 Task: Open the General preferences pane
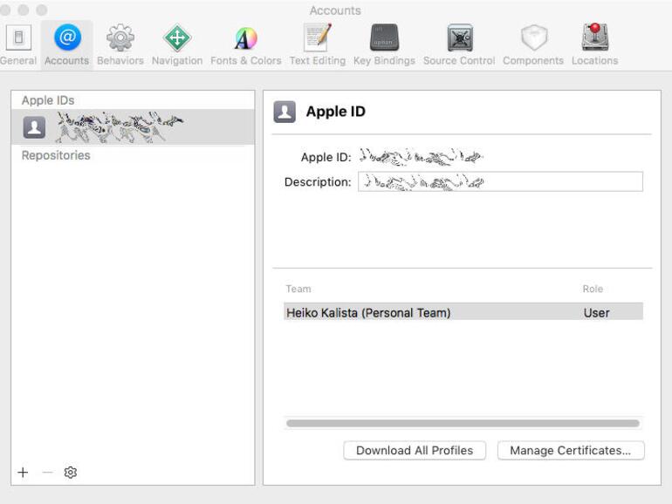point(18,45)
